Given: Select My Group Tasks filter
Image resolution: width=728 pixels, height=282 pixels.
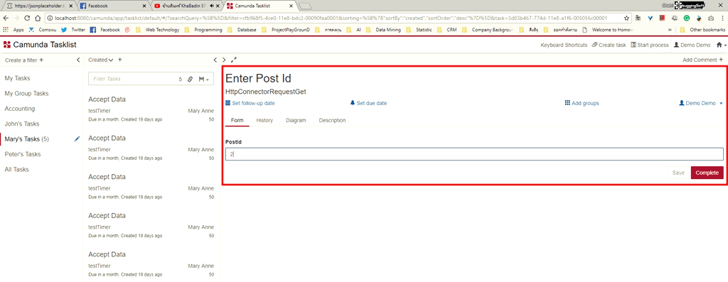Looking at the screenshot, I should pyautogui.click(x=26, y=94).
